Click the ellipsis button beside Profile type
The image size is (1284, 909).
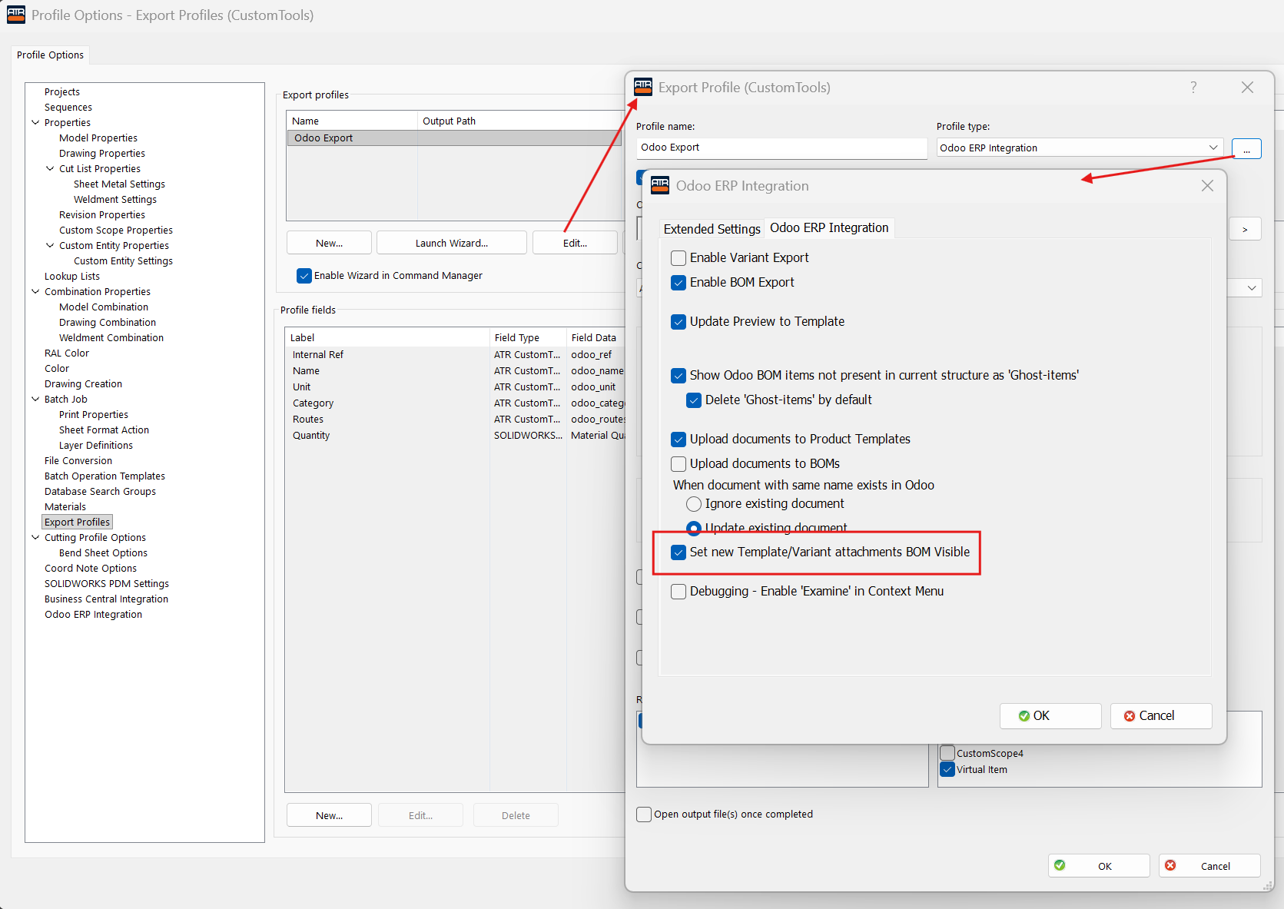[x=1246, y=148]
